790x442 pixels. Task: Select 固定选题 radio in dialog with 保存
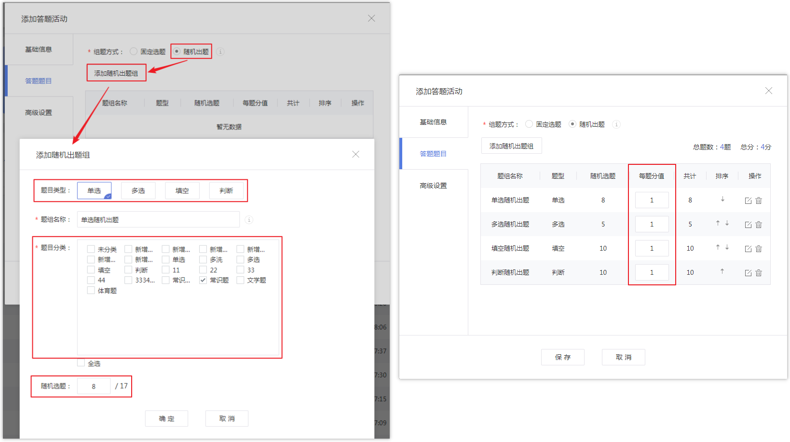pyautogui.click(x=529, y=124)
